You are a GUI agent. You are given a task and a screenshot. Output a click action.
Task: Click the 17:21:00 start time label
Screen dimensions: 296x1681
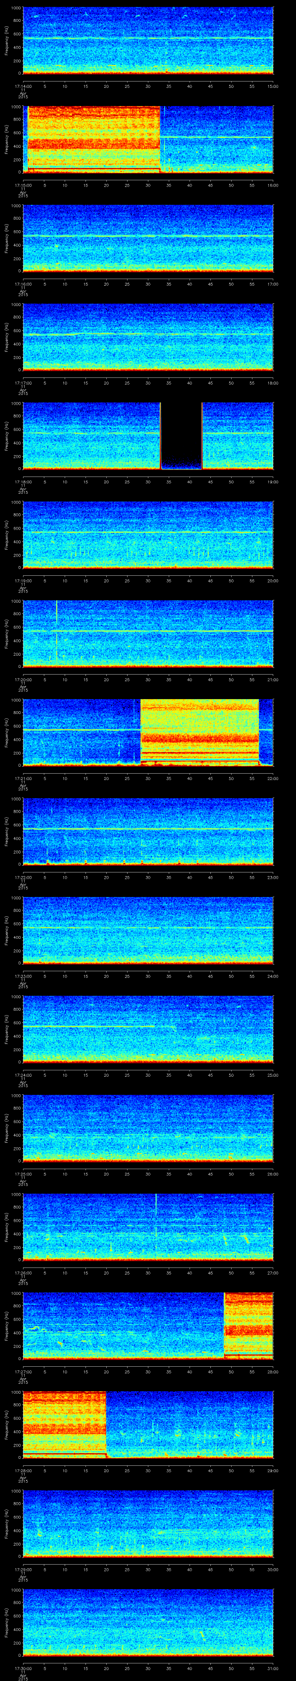click(23, 778)
